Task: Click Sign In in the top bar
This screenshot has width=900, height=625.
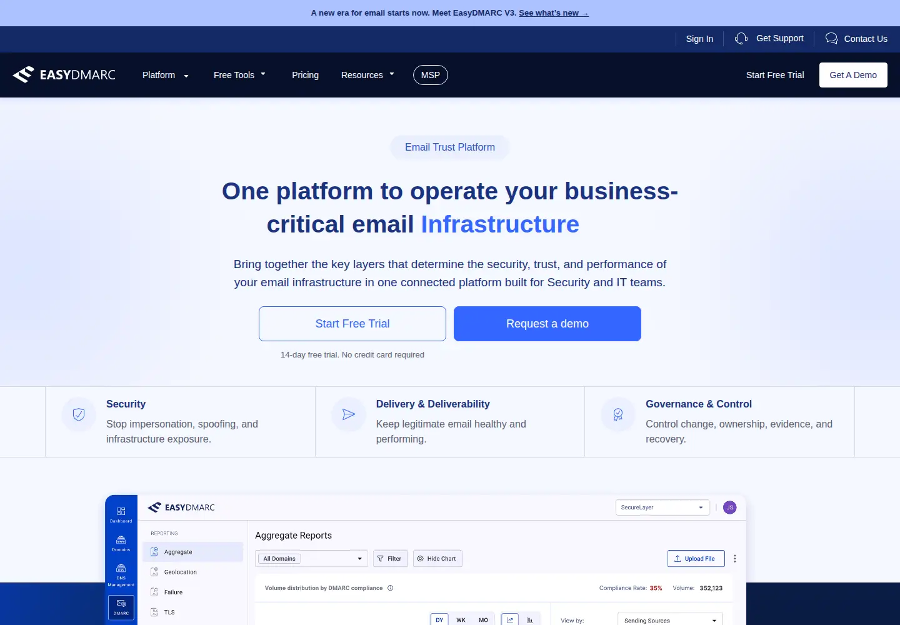Action: point(699,39)
